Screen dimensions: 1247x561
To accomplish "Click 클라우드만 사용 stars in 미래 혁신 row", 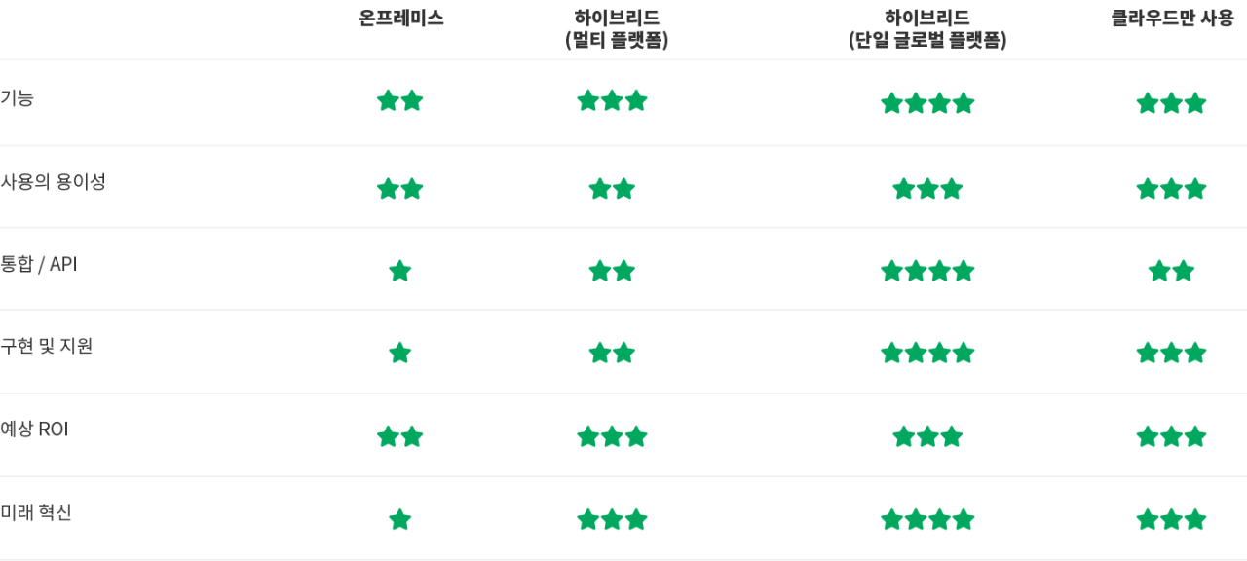I will [x=1171, y=519].
